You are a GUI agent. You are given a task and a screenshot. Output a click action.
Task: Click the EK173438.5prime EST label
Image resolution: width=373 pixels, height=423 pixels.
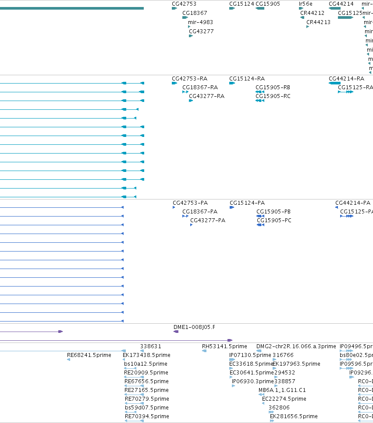click(x=146, y=355)
